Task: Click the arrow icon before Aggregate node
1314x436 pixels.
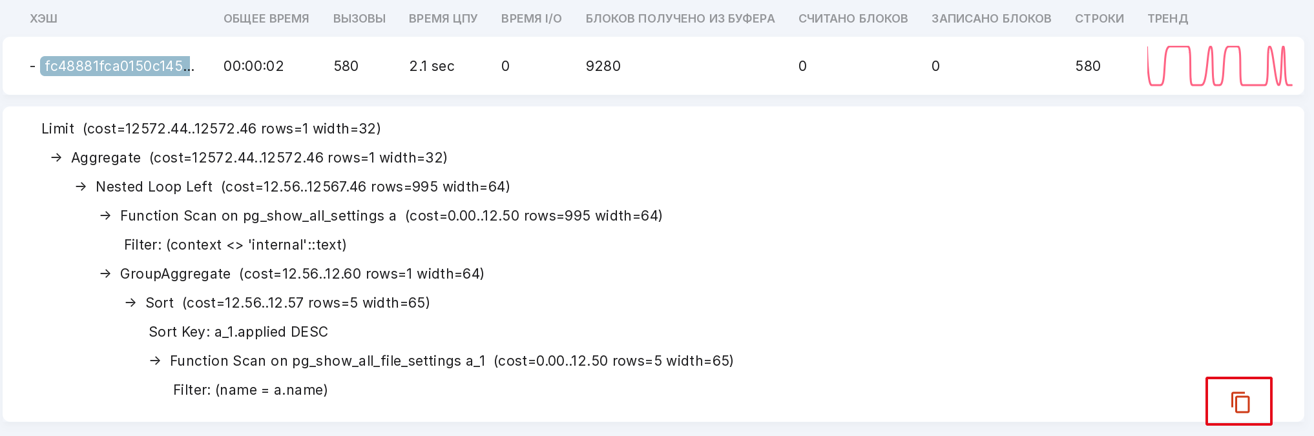Action: click(x=57, y=157)
